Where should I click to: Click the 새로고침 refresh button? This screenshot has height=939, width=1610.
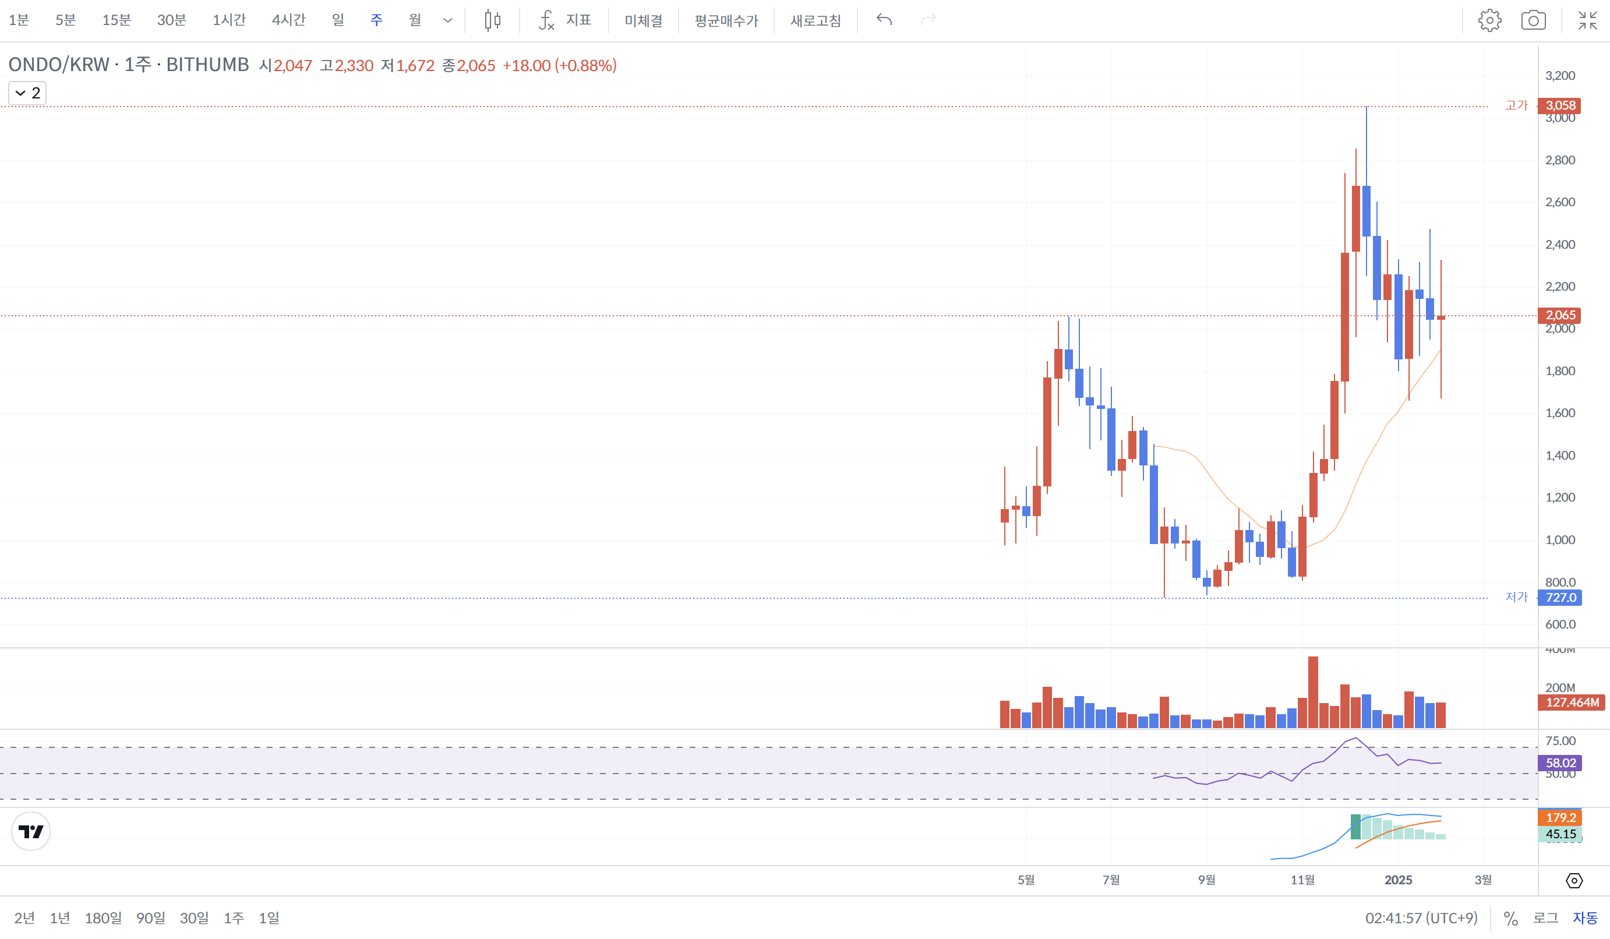click(815, 20)
